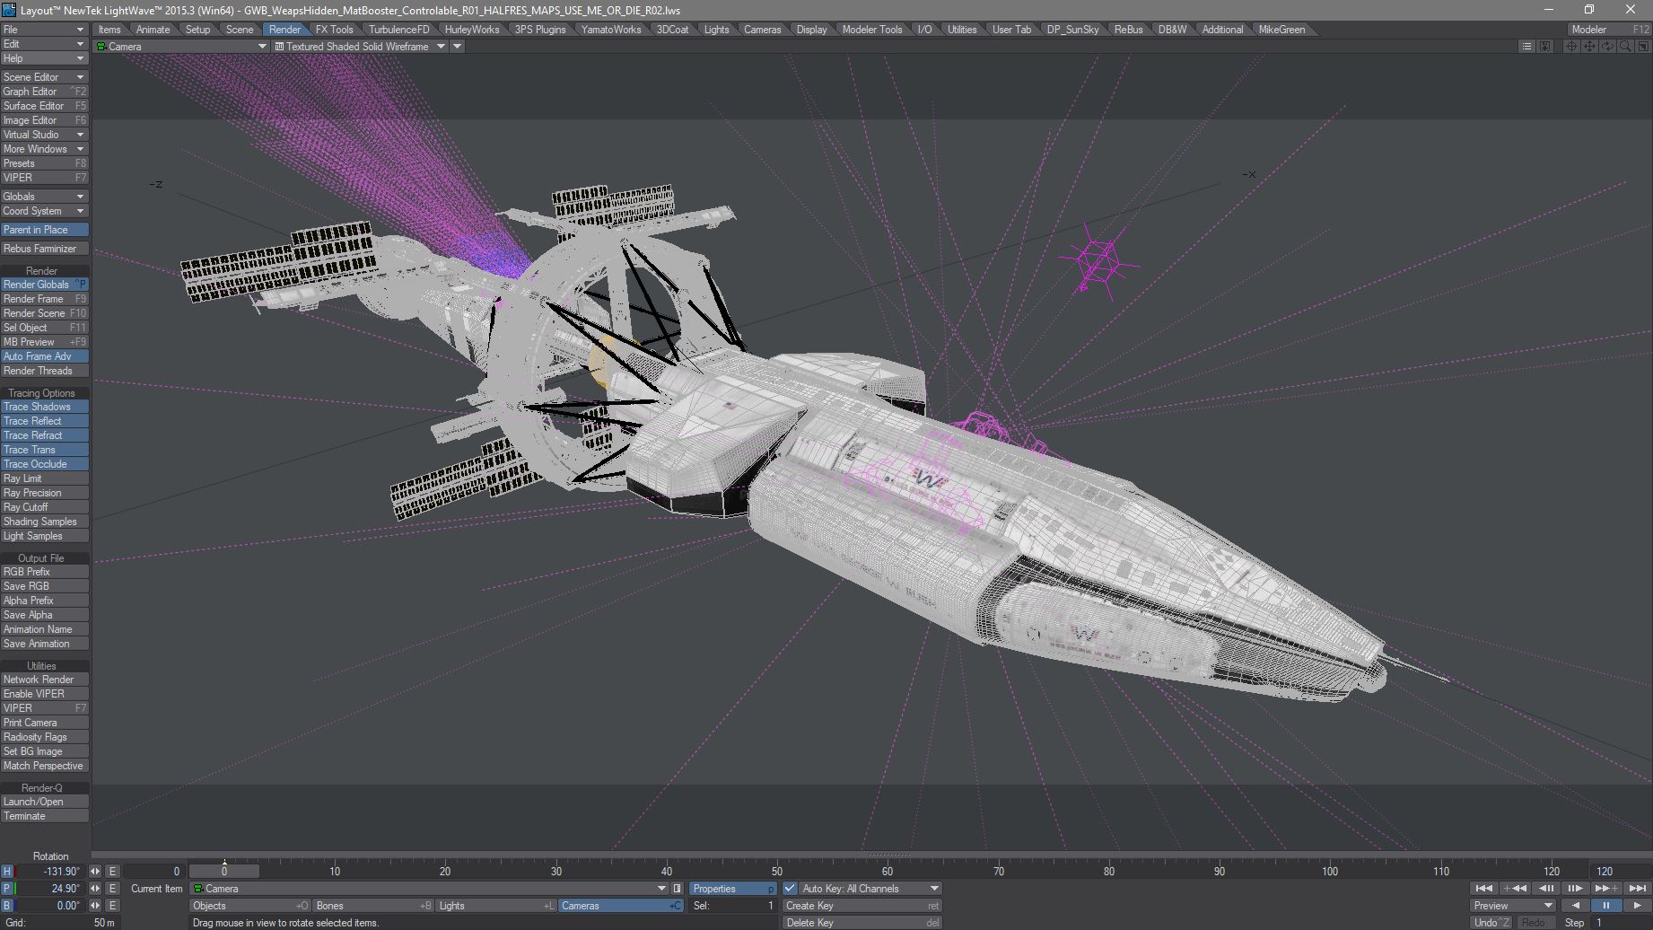Screen dimensions: 1653x930
Task: Switch to the FX Tools tab
Action: 334,30
